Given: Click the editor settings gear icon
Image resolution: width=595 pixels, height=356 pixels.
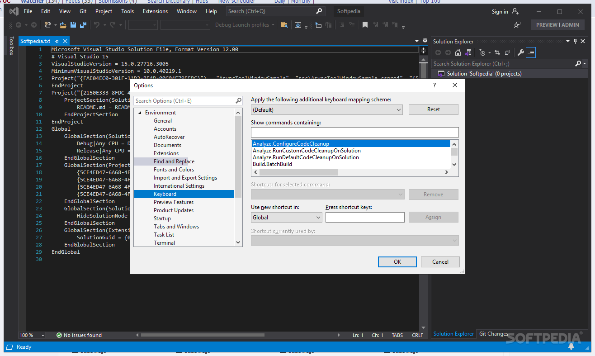Looking at the screenshot, I should click(425, 41).
